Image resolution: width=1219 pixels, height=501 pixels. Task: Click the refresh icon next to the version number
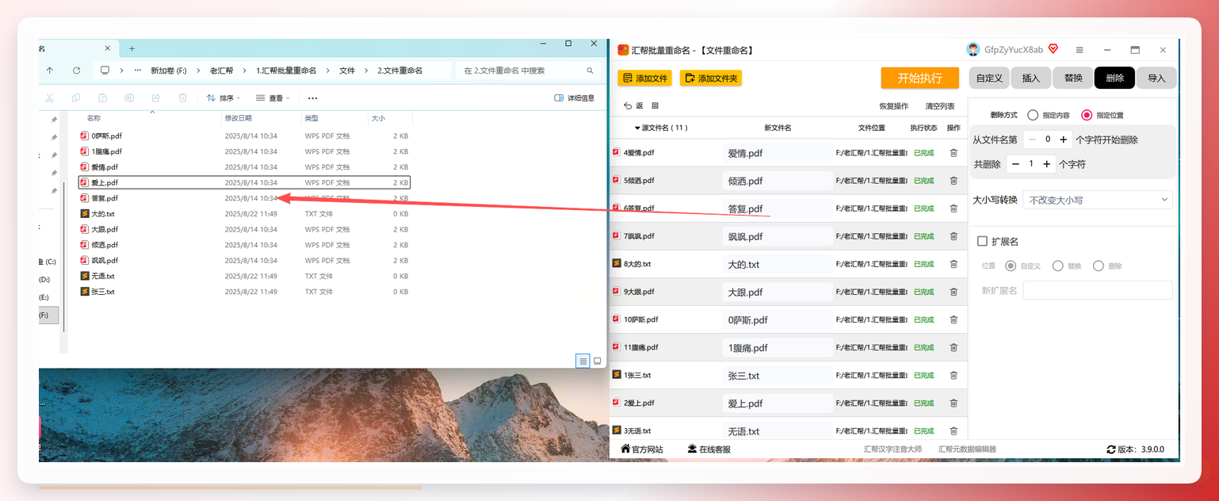click(x=1111, y=449)
